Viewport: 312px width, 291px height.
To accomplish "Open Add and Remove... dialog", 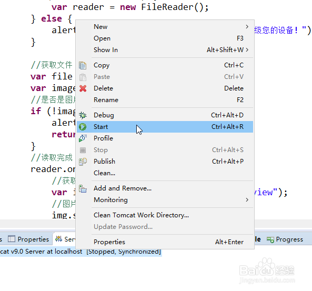I will point(165,188).
